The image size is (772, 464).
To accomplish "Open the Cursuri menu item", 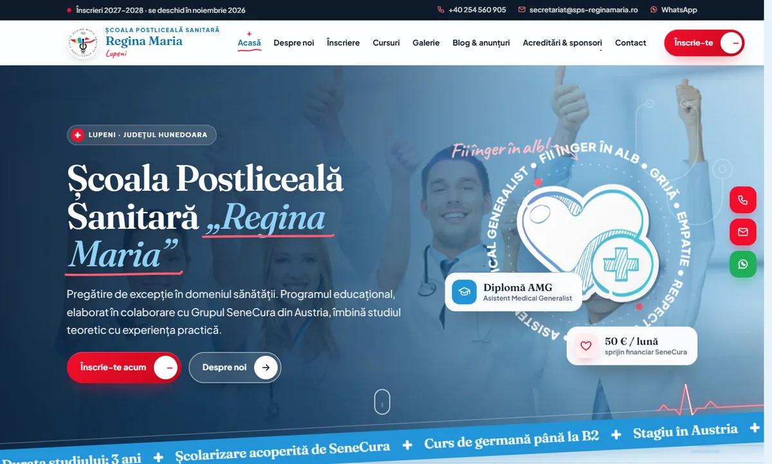I will [386, 43].
